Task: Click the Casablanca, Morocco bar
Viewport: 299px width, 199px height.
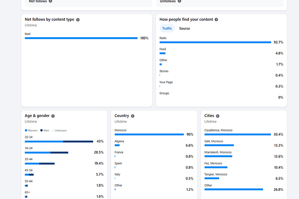Action: point(237,135)
